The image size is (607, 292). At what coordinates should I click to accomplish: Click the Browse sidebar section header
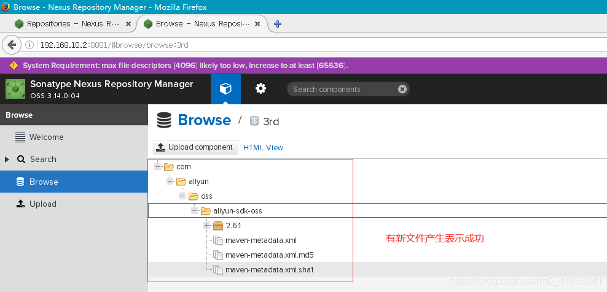click(x=74, y=115)
